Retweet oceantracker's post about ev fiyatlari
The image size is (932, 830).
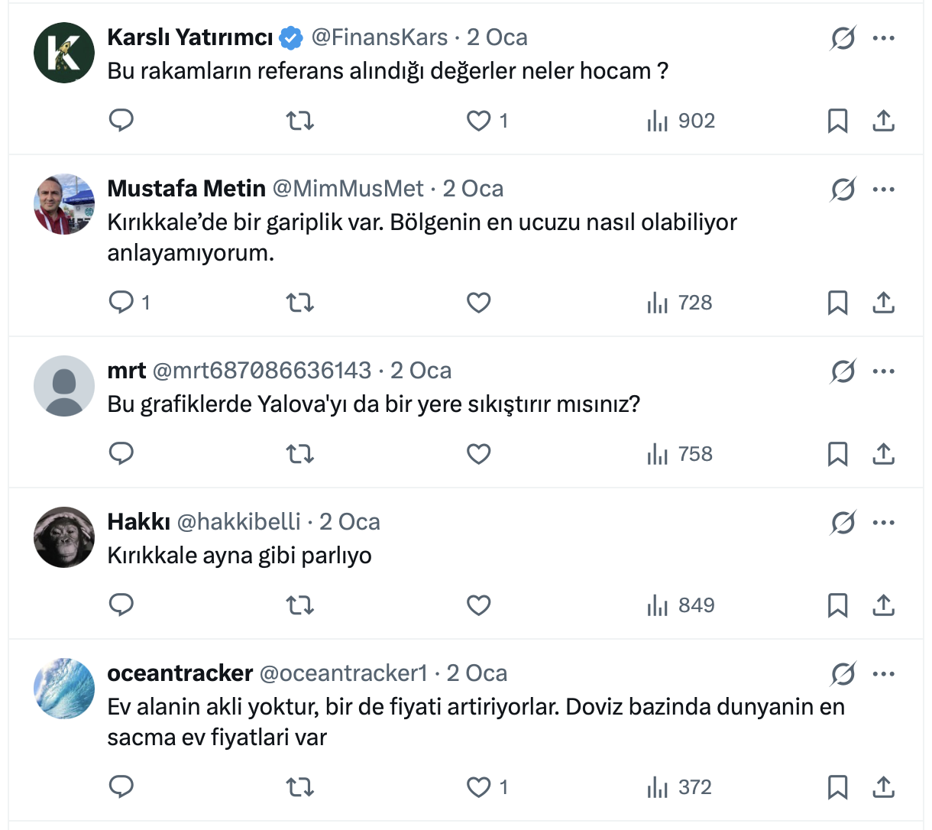[299, 787]
